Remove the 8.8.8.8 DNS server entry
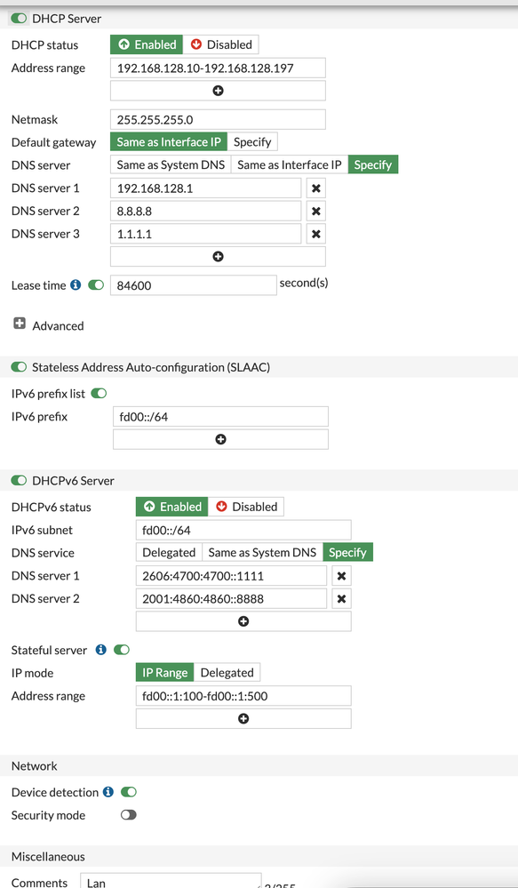Viewport: 518px width, 888px height. (316, 211)
